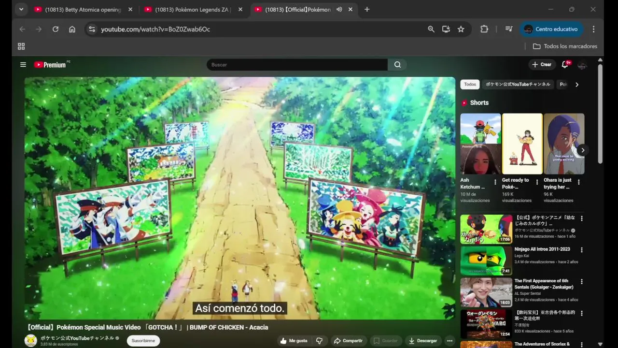Close the Betty Atomica opening tab
The width and height of the screenshot is (618, 348).
click(130, 9)
